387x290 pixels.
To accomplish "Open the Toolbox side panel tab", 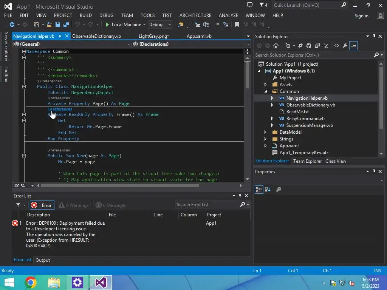I will 6,74.
